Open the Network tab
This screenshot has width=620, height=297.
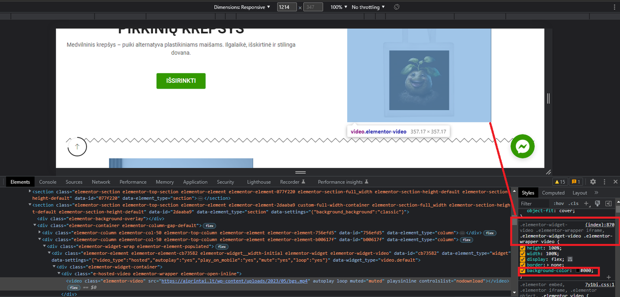click(x=101, y=182)
